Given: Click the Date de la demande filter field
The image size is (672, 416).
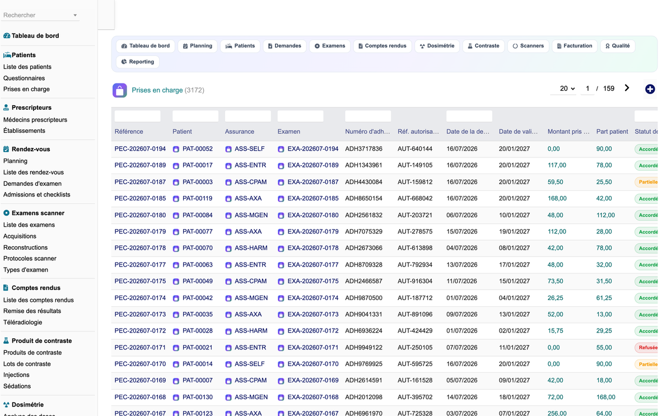Looking at the screenshot, I should [x=469, y=116].
